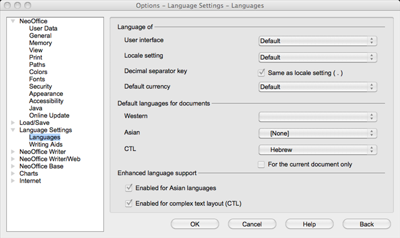
Task: Select Accessibility in the options tree
Action: point(46,101)
